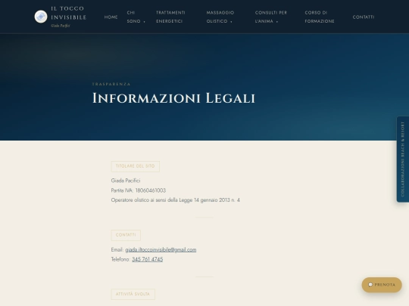Expand the Massaggio Olistico dropdown arrow
The width and height of the screenshot is (409, 306).
(x=231, y=22)
